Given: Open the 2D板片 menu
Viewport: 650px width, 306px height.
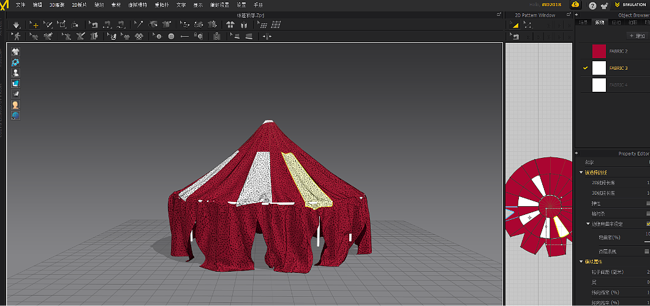Looking at the screenshot, I should pyautogui.click(x=79, y=6).
